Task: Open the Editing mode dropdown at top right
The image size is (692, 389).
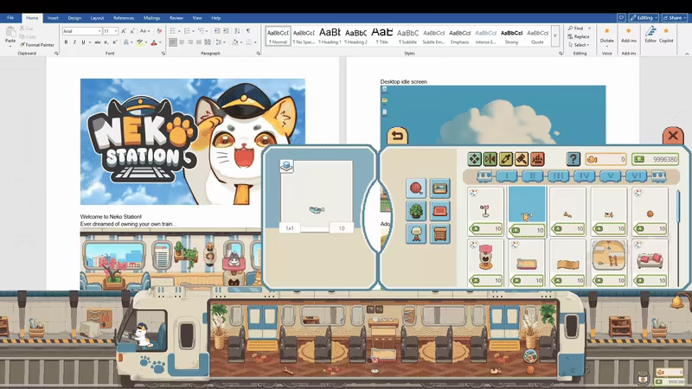Action: click(x=644, y=17)
